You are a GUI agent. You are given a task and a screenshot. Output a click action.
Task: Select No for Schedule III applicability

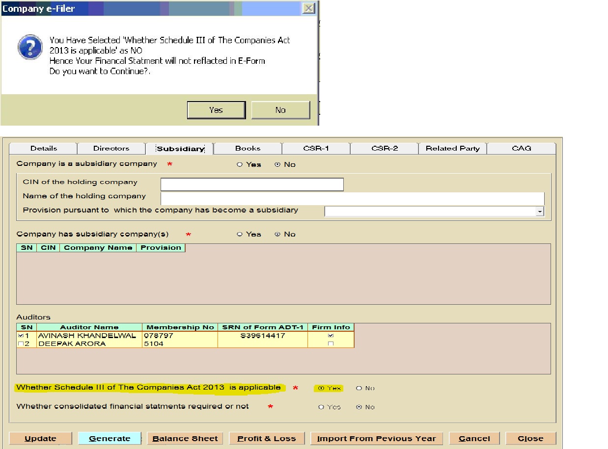pyautogui.click(x=359, y=388)
